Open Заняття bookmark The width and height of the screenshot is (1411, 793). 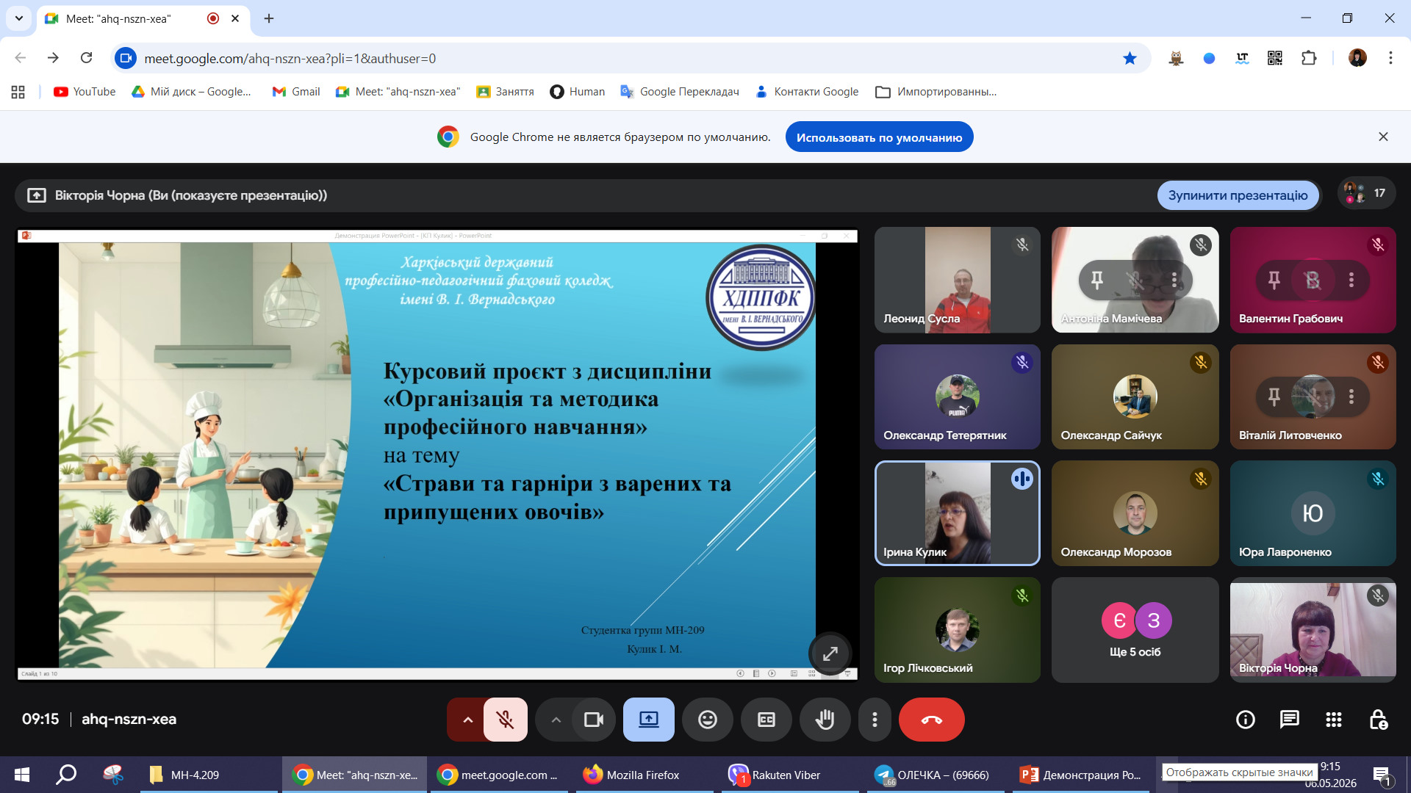tap(505, 92)
